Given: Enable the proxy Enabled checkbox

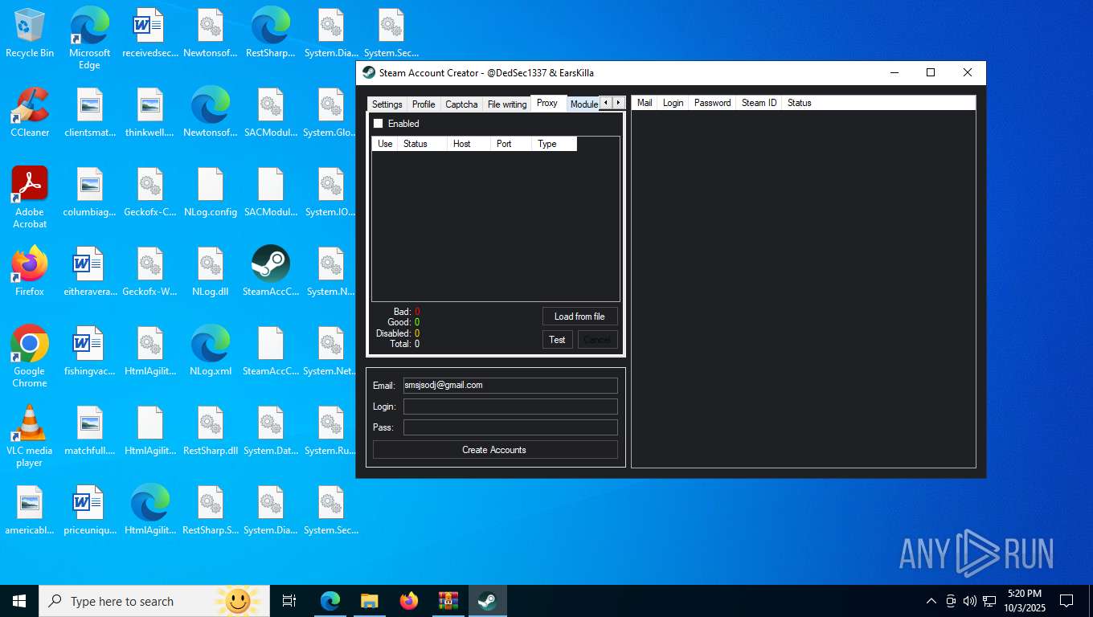Looking at the screenshot, I should pyautogui.click(x=379, y=124).
